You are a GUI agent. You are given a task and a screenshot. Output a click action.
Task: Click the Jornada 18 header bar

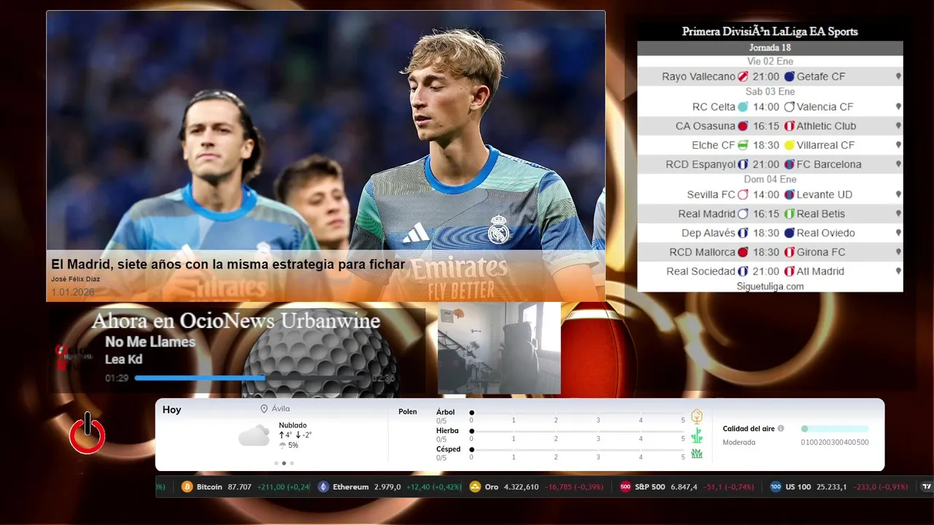pyautogui.click(x=770, y=48)
